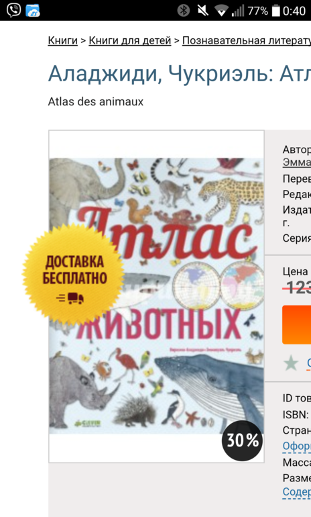Tap the Viber notification icon
The height and width of the screenshot is (517, 311).
pyautogui.click(x=14, y=10)
